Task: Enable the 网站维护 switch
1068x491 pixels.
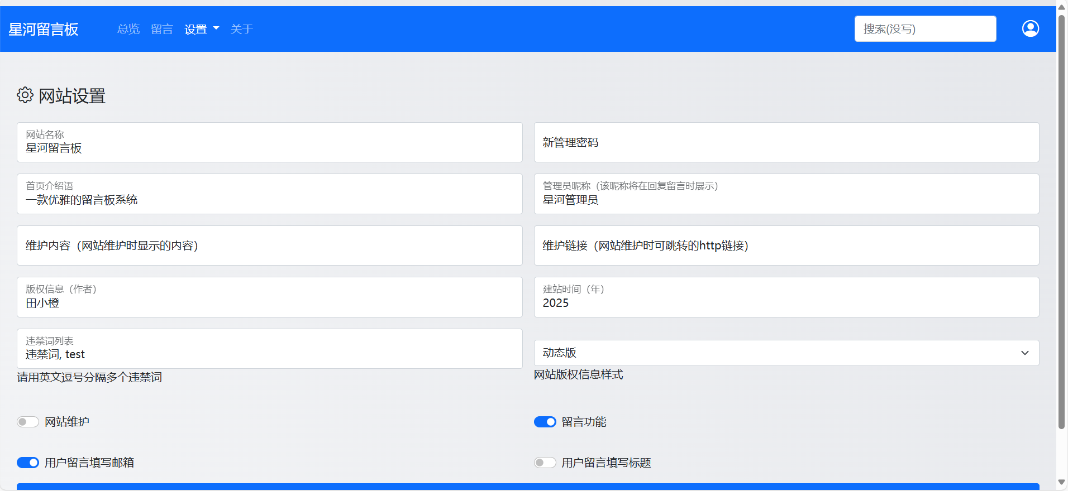Action: click(x=28, y=422)
